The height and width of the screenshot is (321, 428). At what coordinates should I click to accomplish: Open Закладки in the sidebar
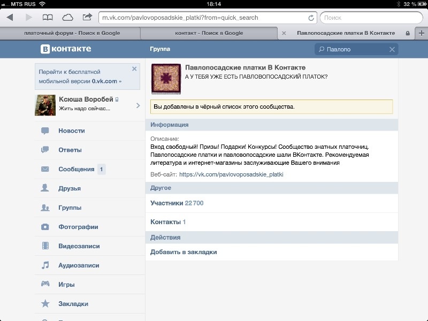tap(90, 304)
